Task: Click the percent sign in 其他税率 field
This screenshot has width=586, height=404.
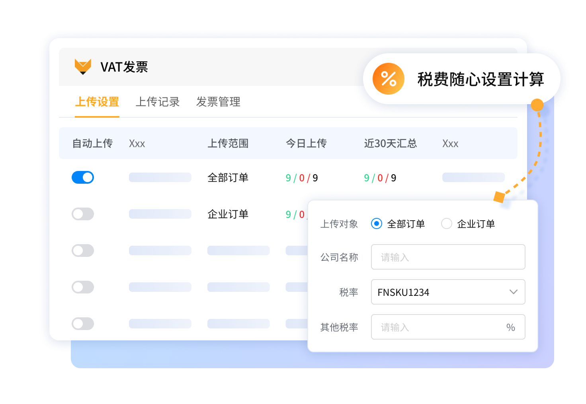Action: click(x=510, y=327)
